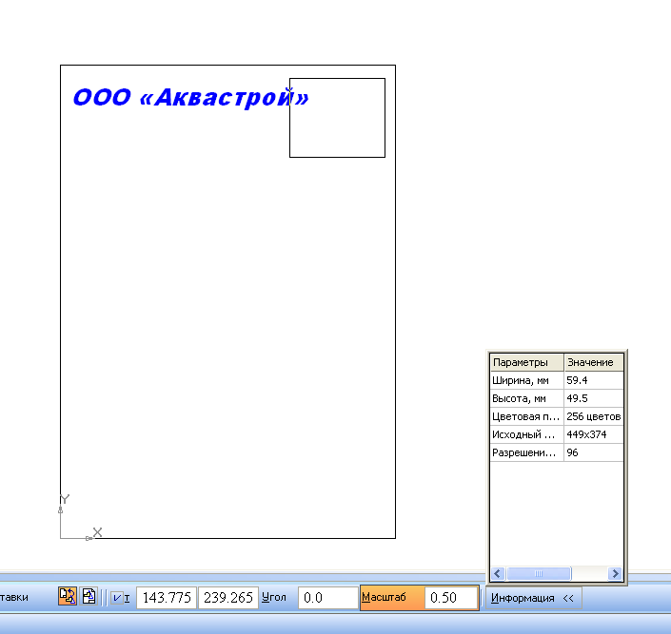Click the second insert-mode icon with document symbol
This screenshot has height=634, width=671.
(x=89, y=596)
